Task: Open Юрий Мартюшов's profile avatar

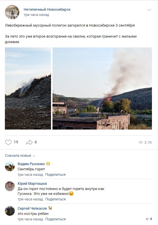Action: tap(10, 186)
